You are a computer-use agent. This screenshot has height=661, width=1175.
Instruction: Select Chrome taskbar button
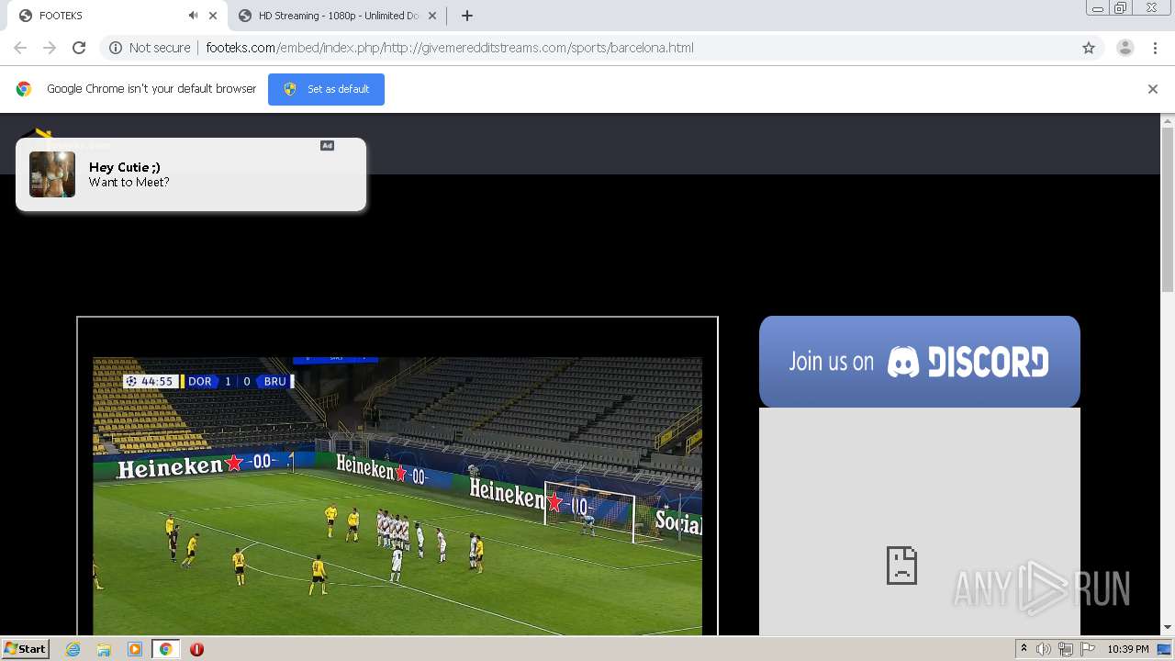(165, 649)
